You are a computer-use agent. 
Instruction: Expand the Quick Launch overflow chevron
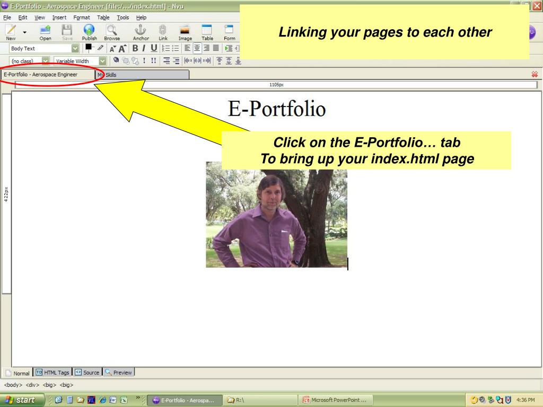(137, 397)
